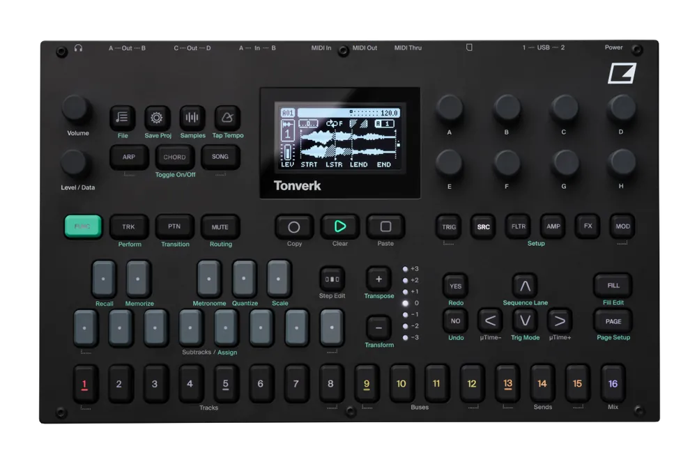Select track key 1

[x=84, y=385]
